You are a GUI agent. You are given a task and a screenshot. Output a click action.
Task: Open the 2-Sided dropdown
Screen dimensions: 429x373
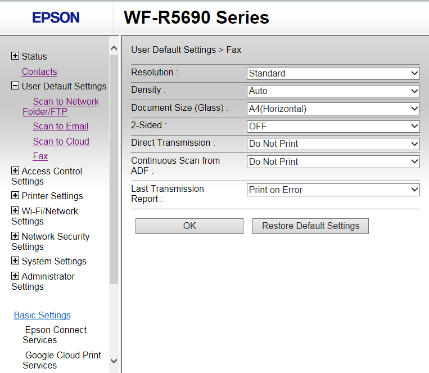click(333, 126)
